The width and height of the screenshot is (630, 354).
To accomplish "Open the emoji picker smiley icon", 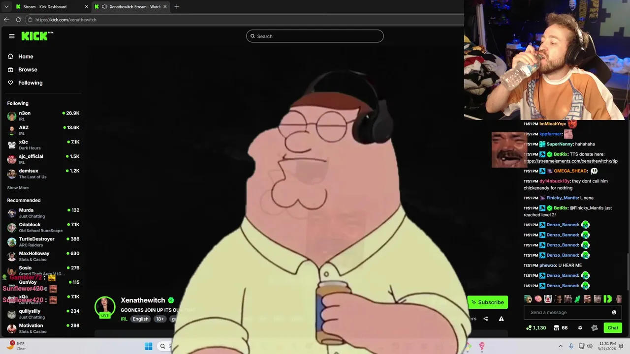I will [x=614, y=312].
